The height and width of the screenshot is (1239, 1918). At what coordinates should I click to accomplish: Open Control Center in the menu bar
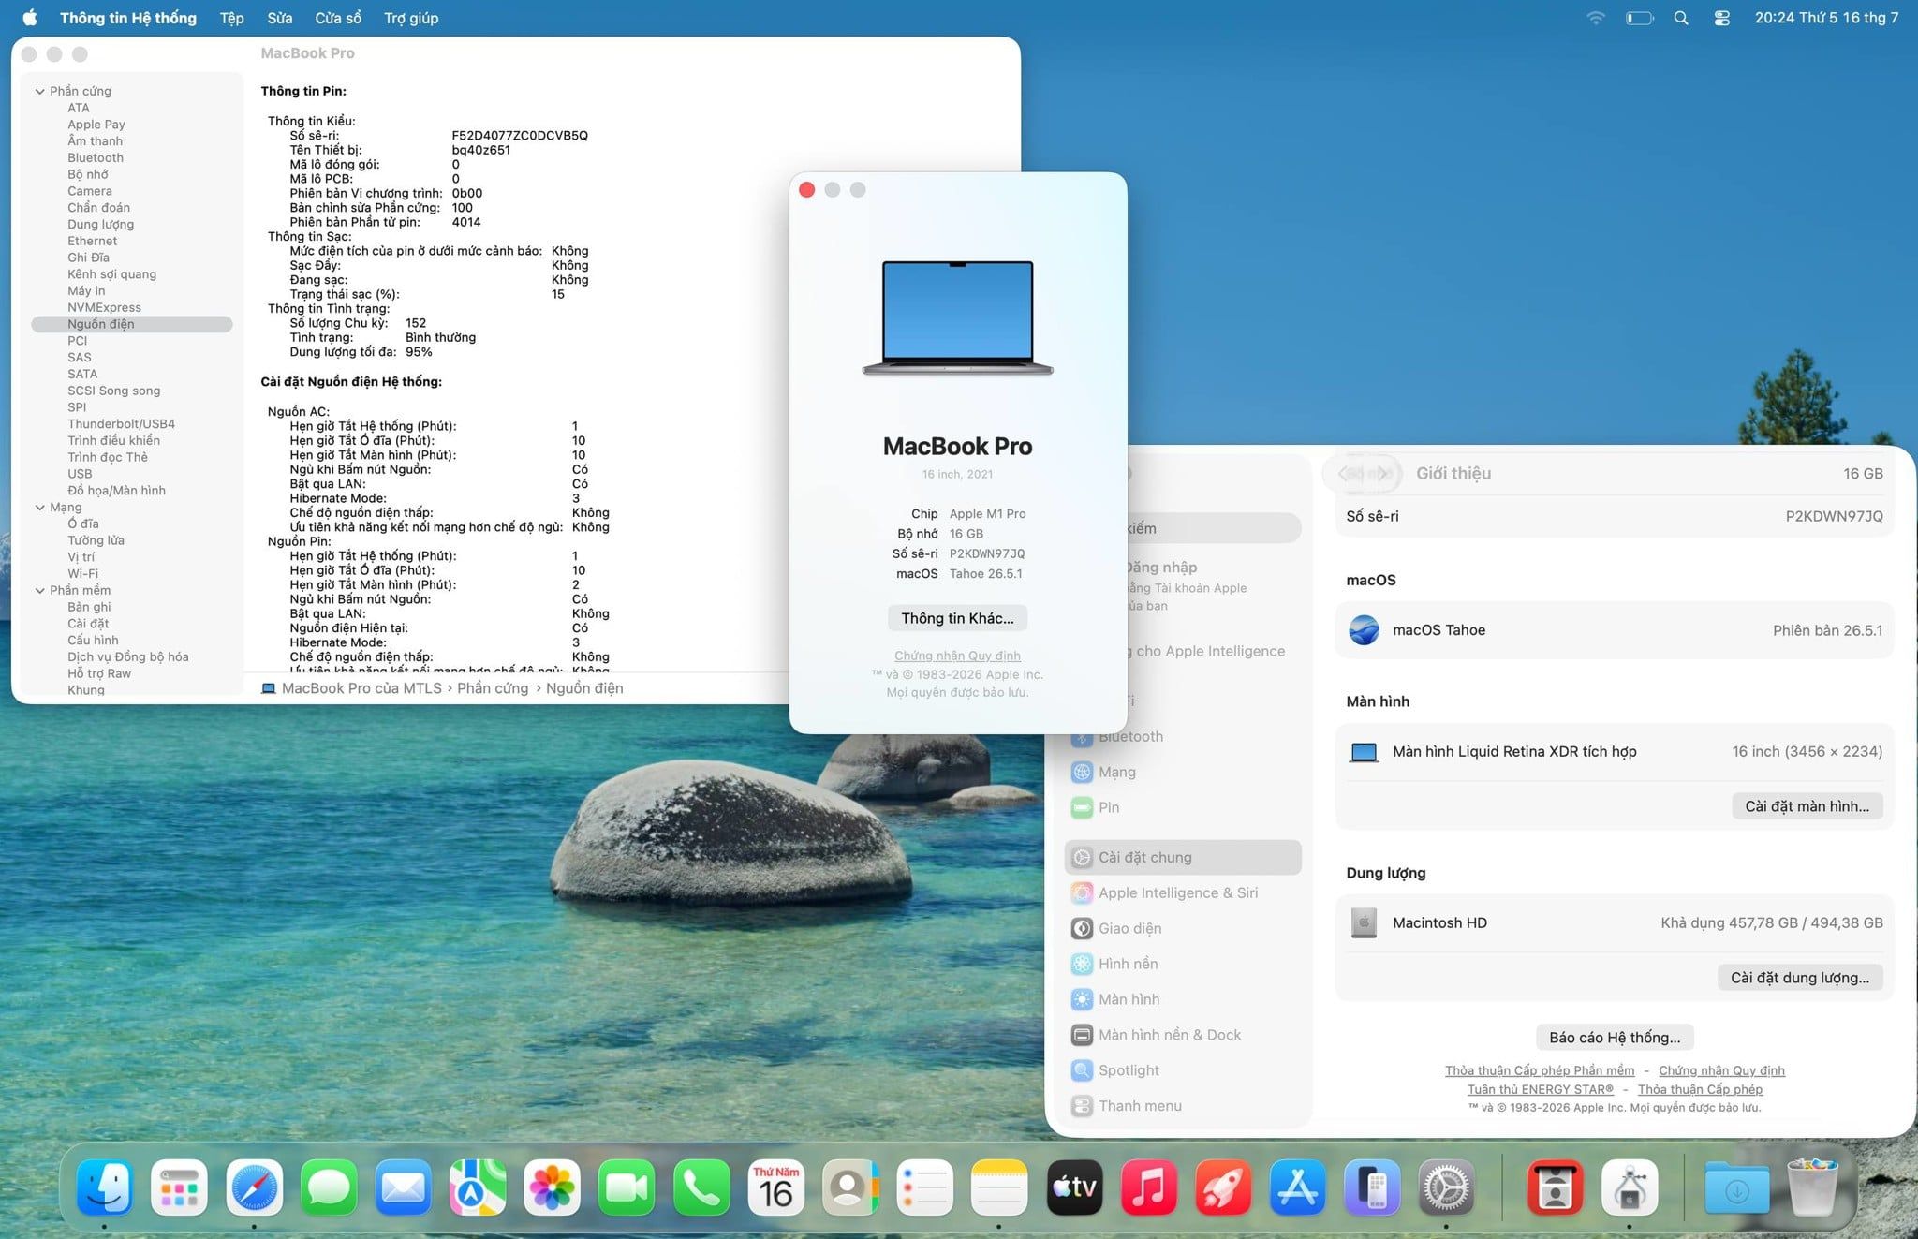click(1721, 18)
